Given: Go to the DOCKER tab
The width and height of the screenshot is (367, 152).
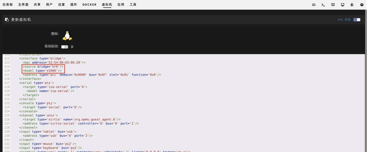Looking at the screenshot, I should pos(89,5).
